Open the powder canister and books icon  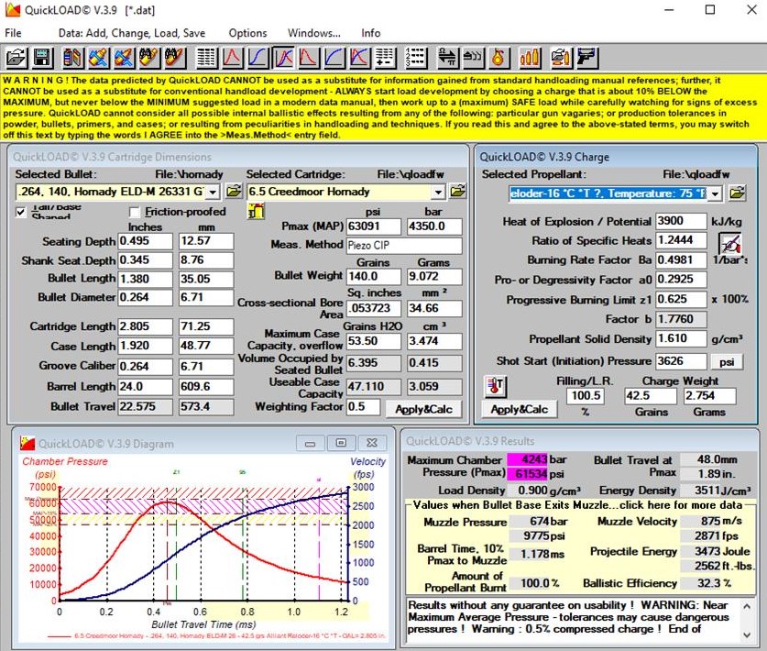72,58
